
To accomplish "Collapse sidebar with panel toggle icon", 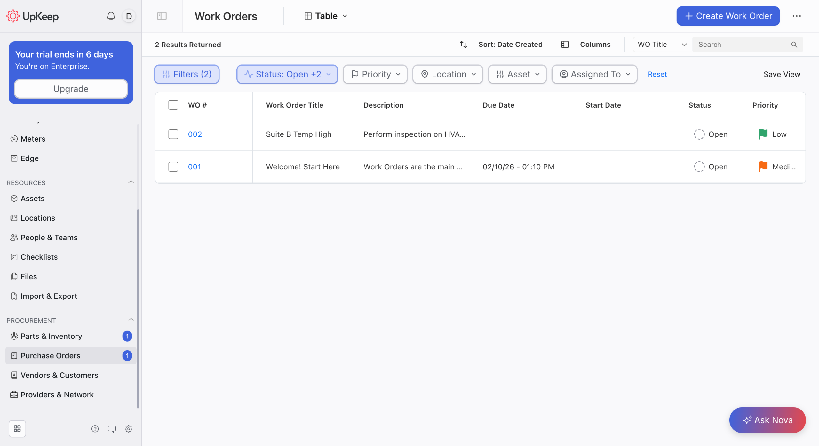I will pyautogui.click(x=162, y=16).
